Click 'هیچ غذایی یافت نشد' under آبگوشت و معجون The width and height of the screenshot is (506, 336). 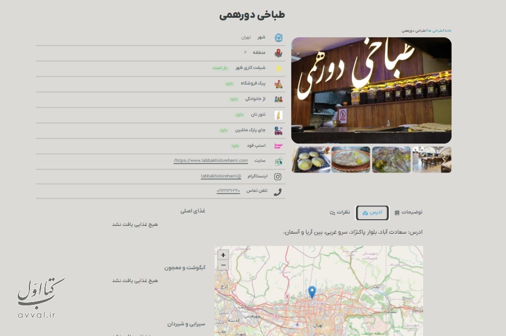click(135, 281)
